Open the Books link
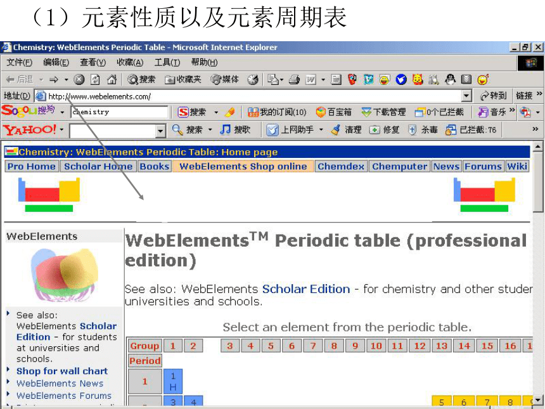Screen dimensions: 545x409 (155, 166)
